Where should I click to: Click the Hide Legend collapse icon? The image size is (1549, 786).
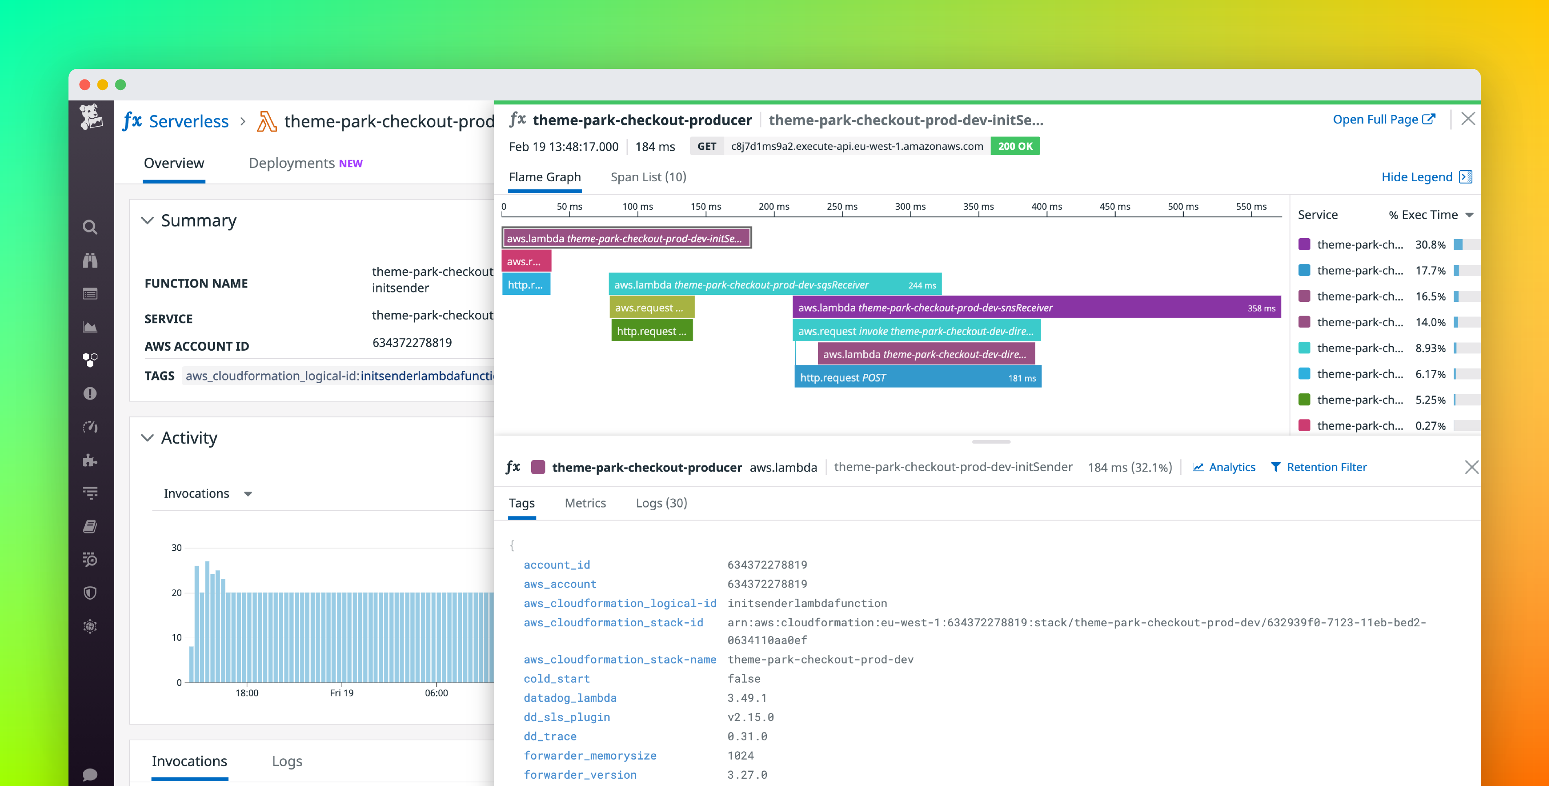coord(1465,177)
